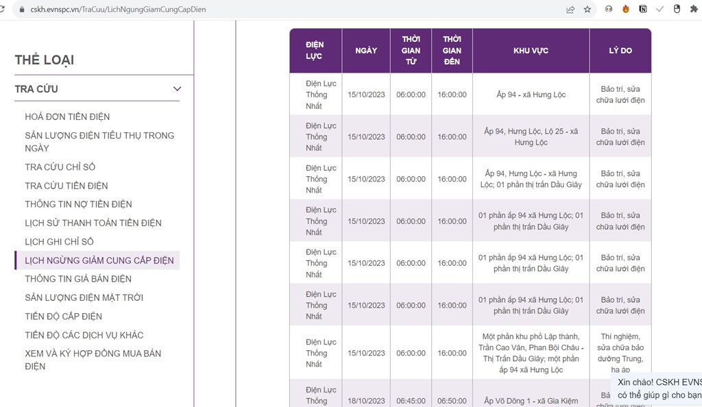Choose TIẾN ĐỘ CÁC DỊCH VỤ KHÁC
The height and width of the screenshot is (407, 702).
(x=84, y=335)
